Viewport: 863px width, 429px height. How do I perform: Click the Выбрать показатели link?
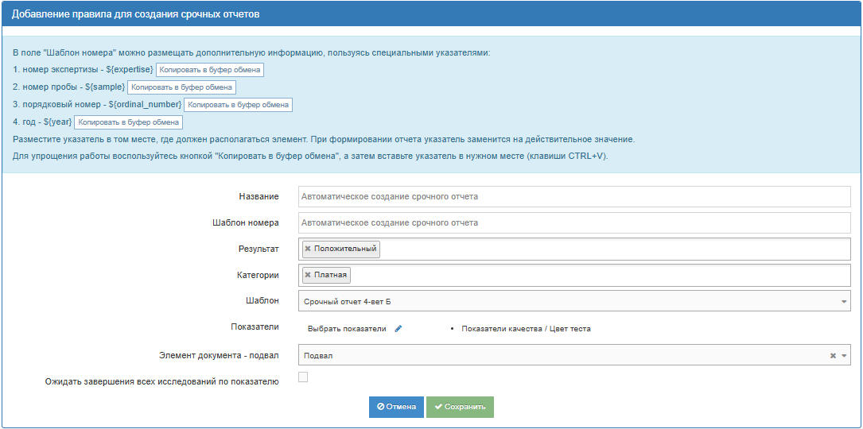pyautogui.click(x=347, y=329)
